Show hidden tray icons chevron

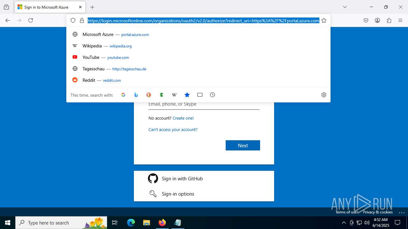[x=344, y=223]
